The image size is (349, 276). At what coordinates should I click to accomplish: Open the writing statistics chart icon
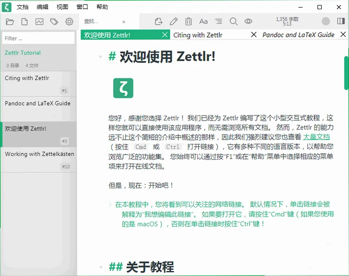(39, 22)
